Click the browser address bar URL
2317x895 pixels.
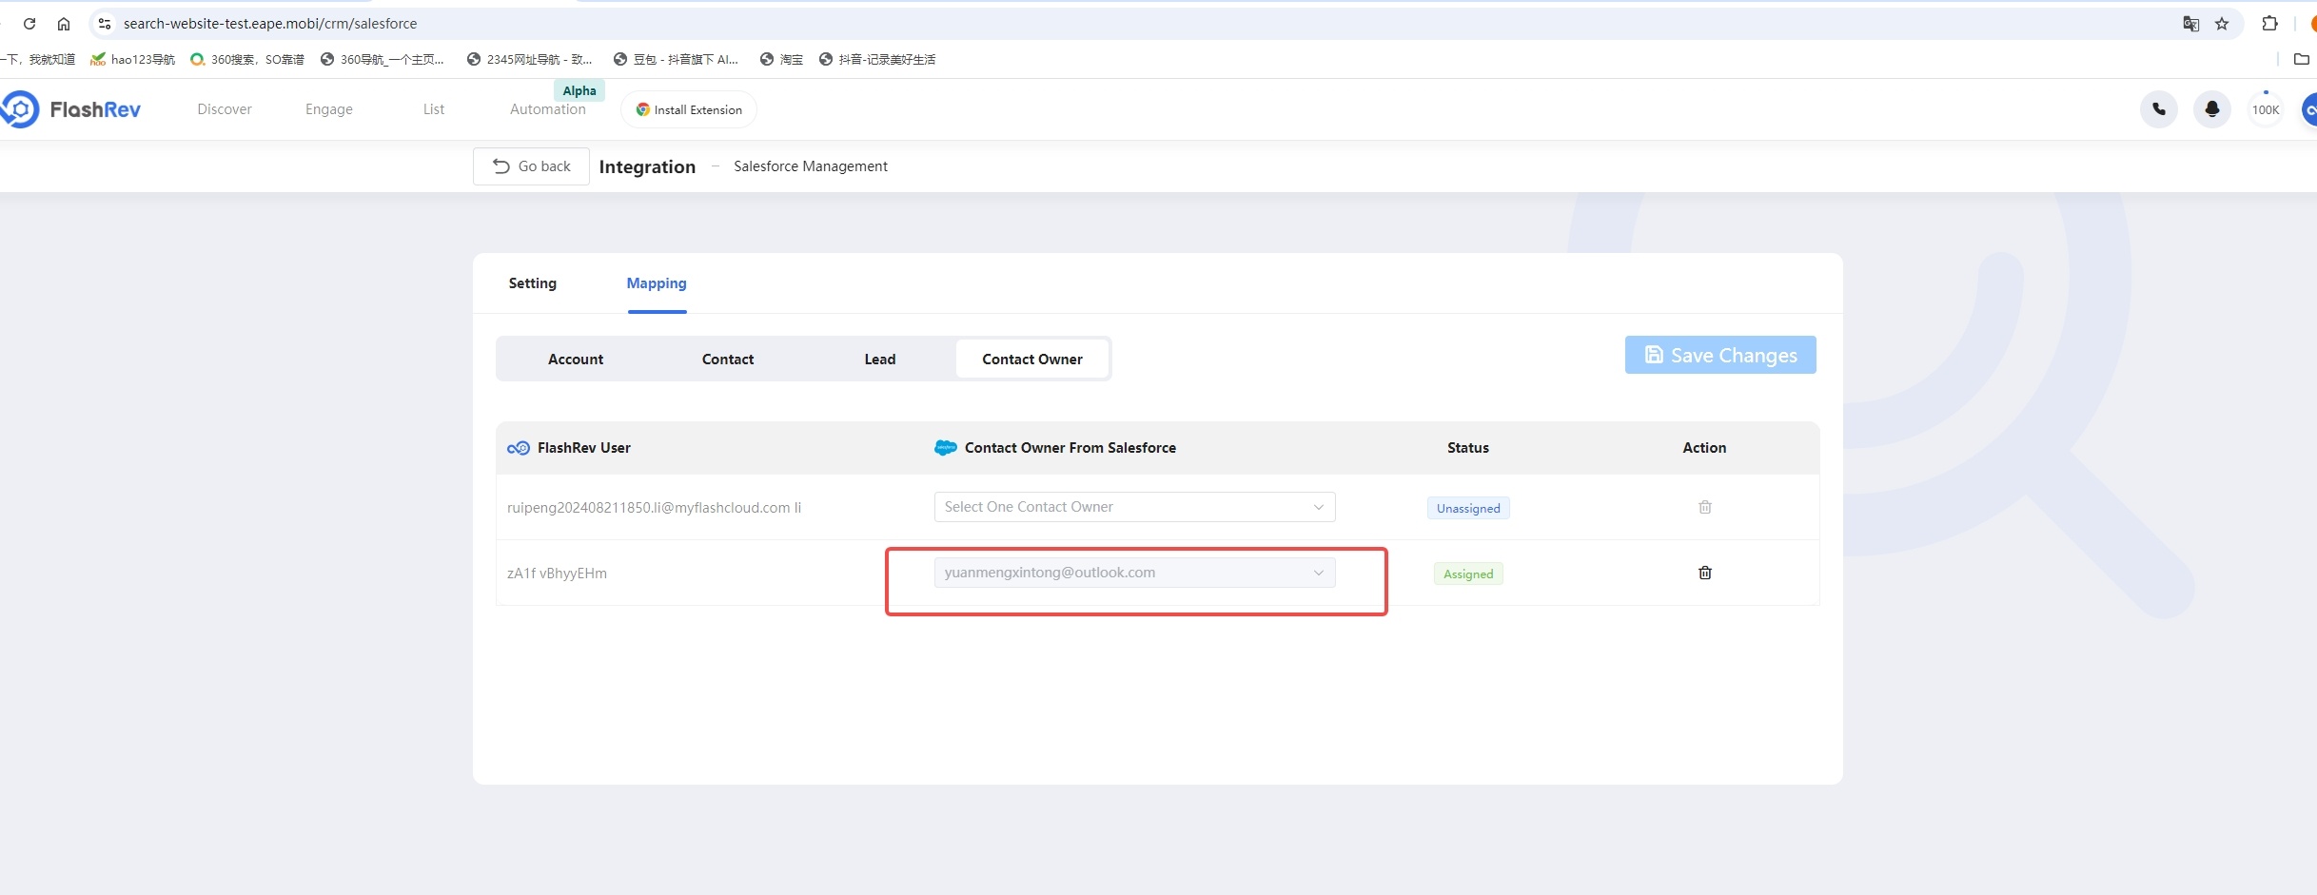[270, 24]
